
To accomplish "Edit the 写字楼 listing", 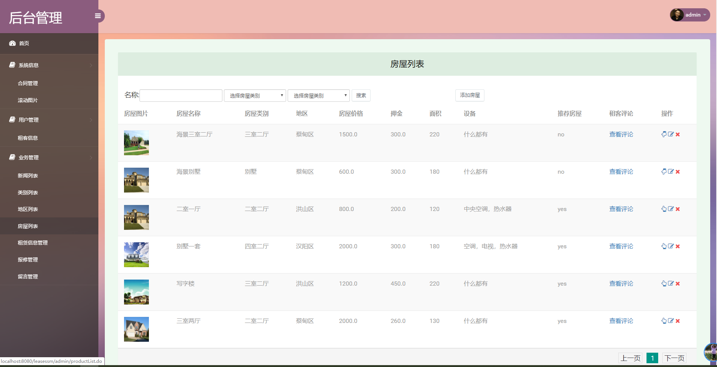I will pyautogui.click(x=671, y=283).
